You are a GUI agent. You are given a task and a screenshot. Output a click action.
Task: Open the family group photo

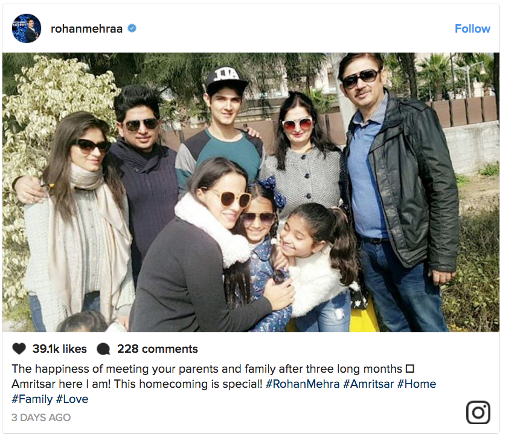pyautogui.click(x=251, y=192)
